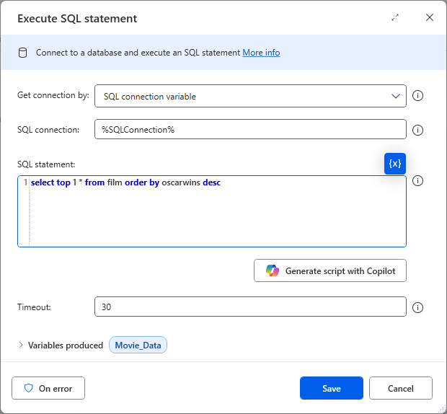Show info for SQL statement editor
The width and height of the screenshot is (447, 414).
tap(417, 181)
